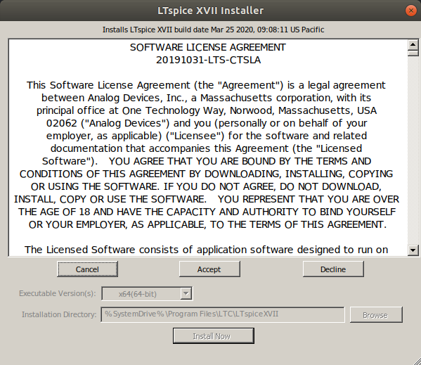Browse for an installation directory
Viewport: 421px width, 365px height.
point(376,314)
